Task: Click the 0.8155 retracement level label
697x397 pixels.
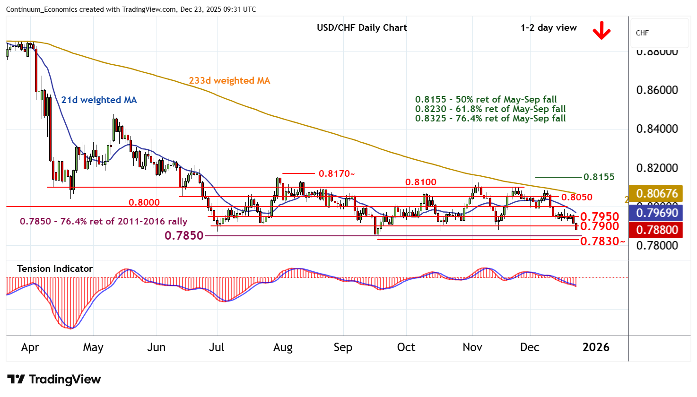Action: tap(599, 177)
